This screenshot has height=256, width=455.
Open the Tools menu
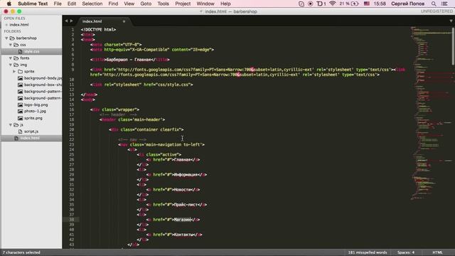pyautogui.click(x=163, y=4)
